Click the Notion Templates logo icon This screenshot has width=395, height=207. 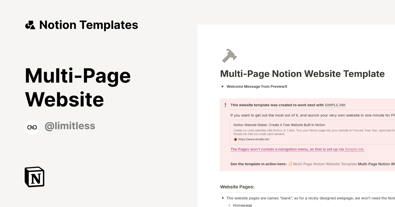[30, 25]
